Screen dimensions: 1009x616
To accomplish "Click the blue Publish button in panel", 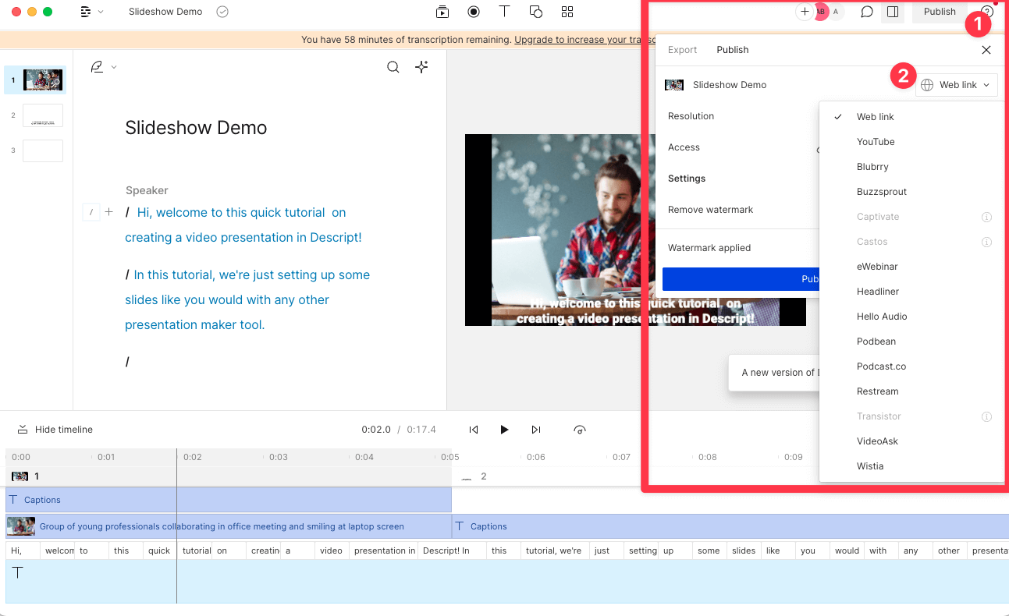I will pyautogui.click(x=741, y=279).
